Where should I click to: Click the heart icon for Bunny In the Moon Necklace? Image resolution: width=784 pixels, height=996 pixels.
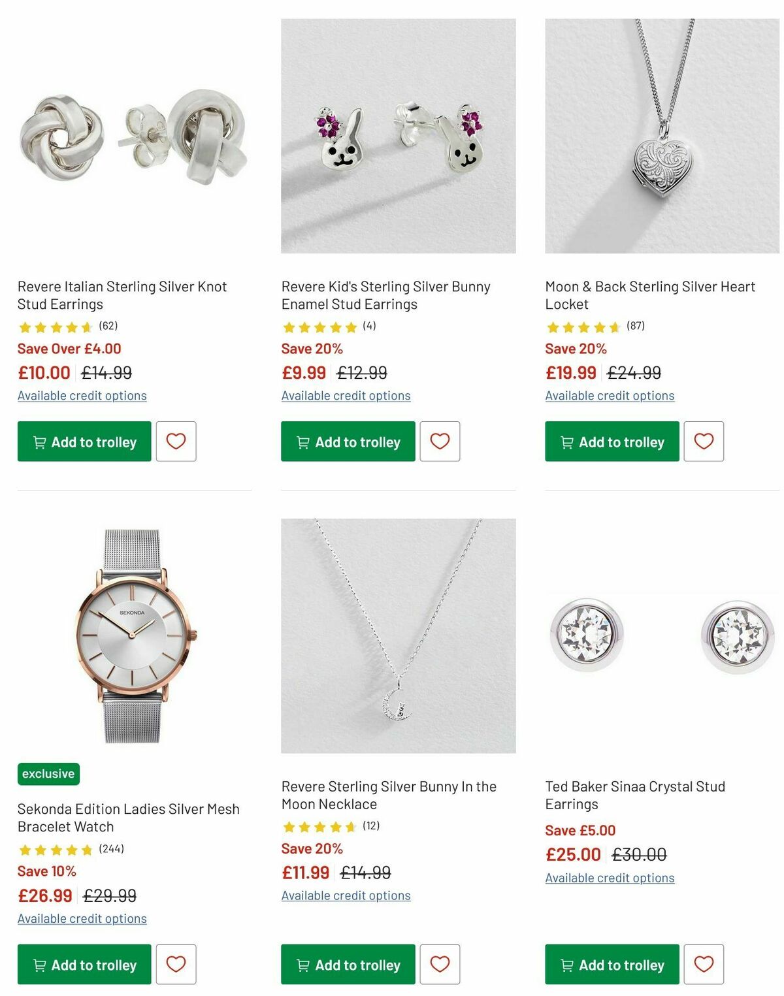point(440,964)
